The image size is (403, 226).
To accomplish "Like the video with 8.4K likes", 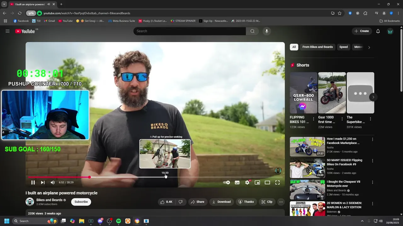I will tap(166, 202).
